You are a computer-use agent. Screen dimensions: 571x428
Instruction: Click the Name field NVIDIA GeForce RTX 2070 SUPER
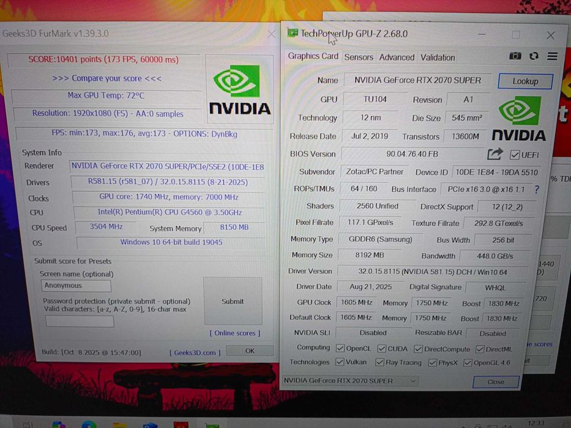(417, 81)
